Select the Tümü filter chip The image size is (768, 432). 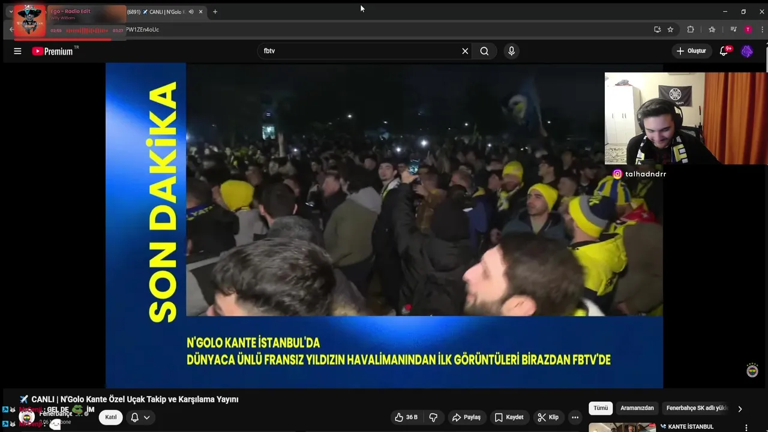pos(601,408)
